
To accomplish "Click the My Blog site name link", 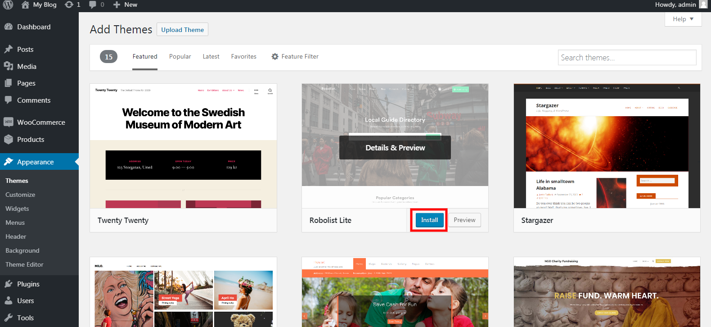I will pyautogui.click(x=45, y=5).
